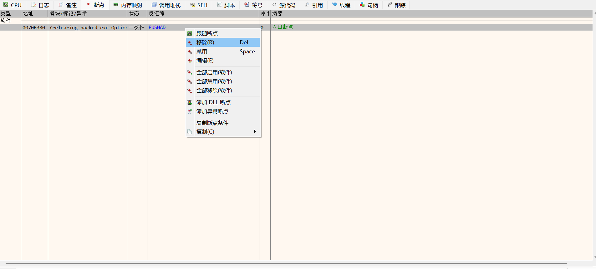The image size is (596, 269).
Task: Open the 跟踪 tab
Action: 396,5
